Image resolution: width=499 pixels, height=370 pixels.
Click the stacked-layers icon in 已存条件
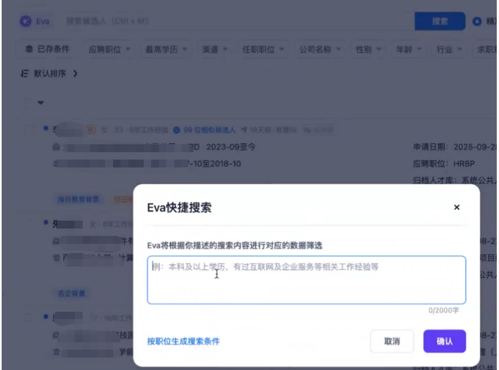click(29, 49)
